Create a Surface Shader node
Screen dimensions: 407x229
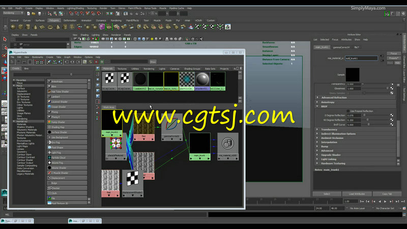67,132
